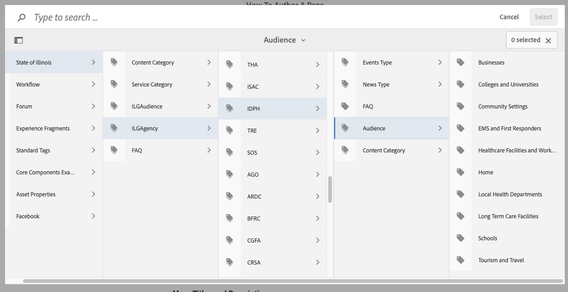
Task: Open the Audience breadcrumb dropdown
Action: (x=284, y=40)
